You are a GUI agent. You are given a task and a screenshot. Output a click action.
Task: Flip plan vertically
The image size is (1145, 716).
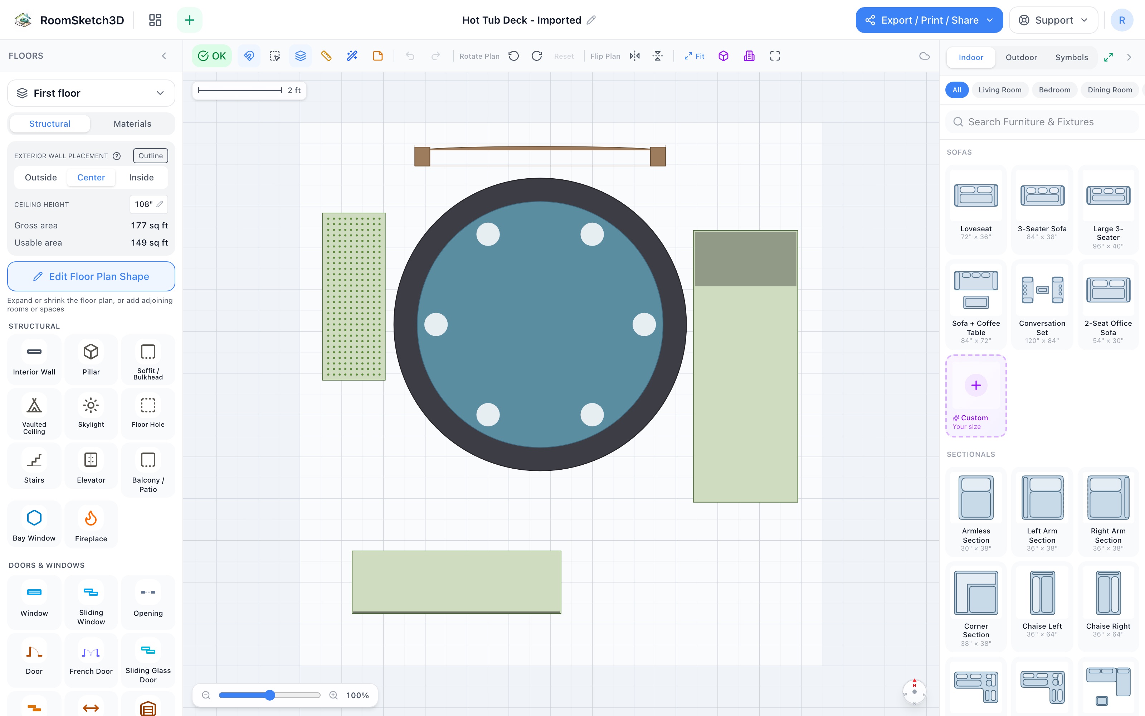[658, 56]
